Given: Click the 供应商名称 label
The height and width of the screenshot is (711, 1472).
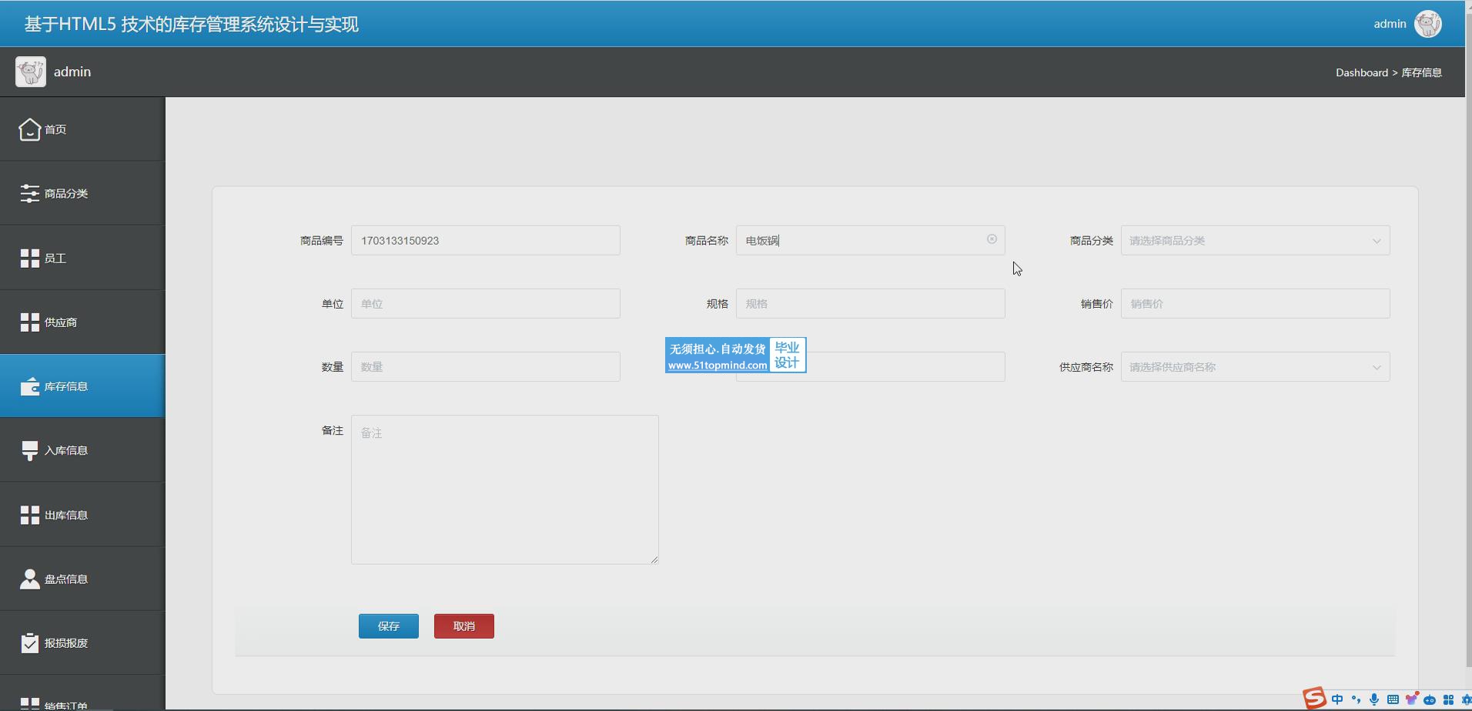Looking at the screenshot, I should [x=1086, y=367].
